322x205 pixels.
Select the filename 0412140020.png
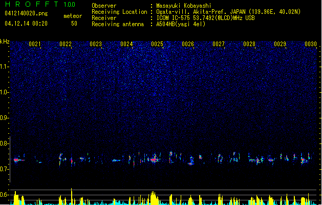[26, 13]
